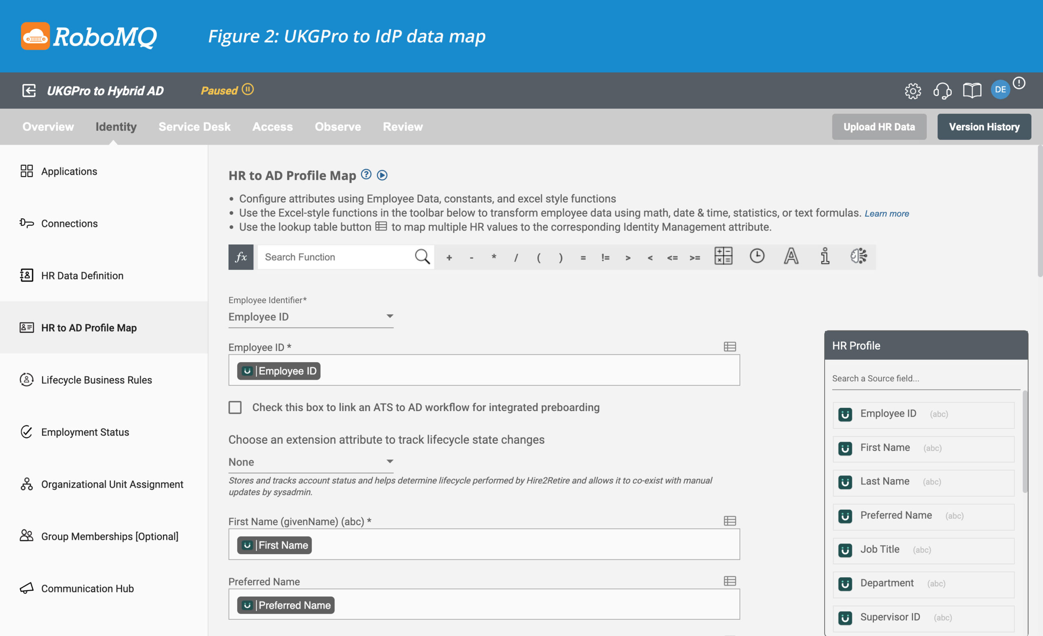Click the DE user avatar
The width and height of the screenshot is (1043, 636).
click(x=1000, y=89)
